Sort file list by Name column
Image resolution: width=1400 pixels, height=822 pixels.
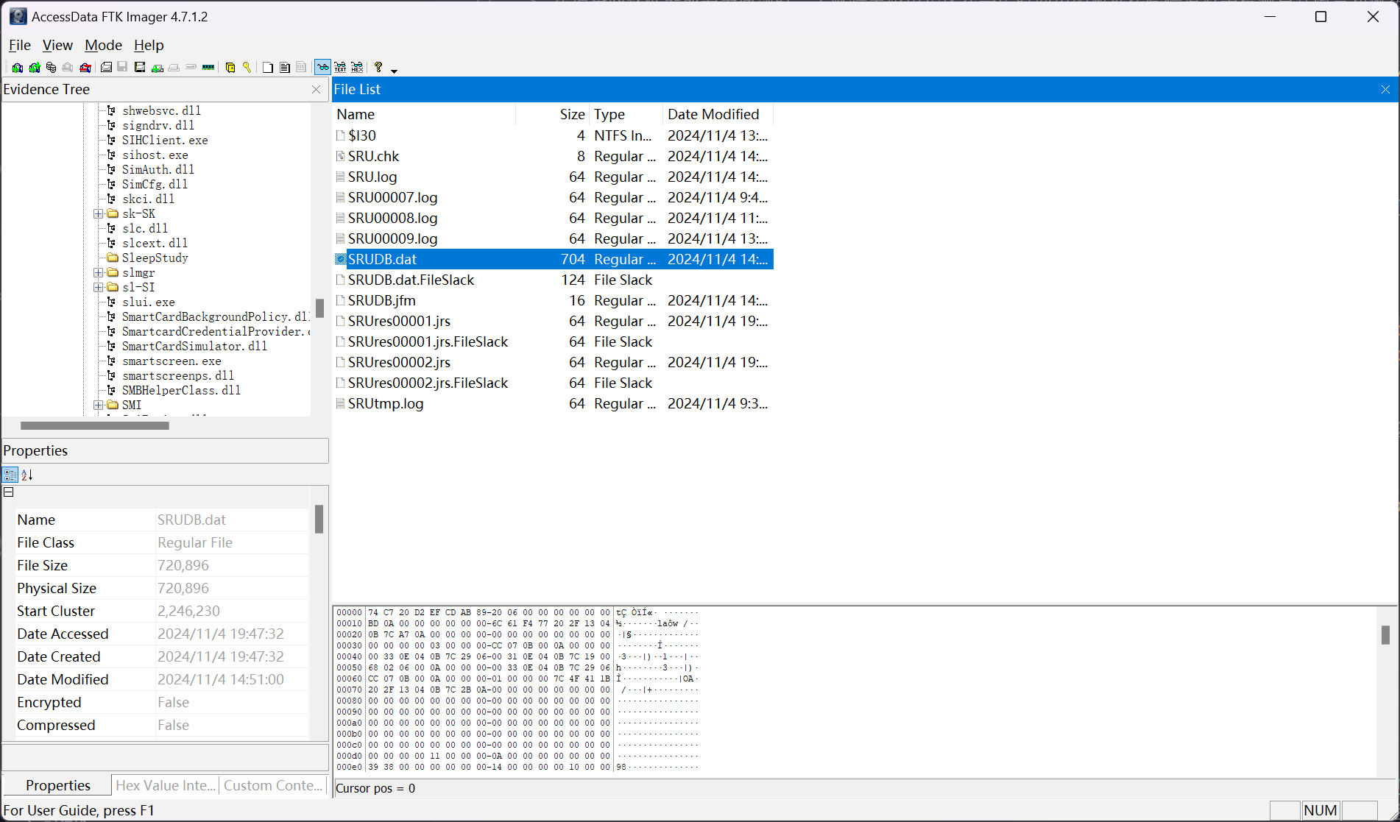424,114
